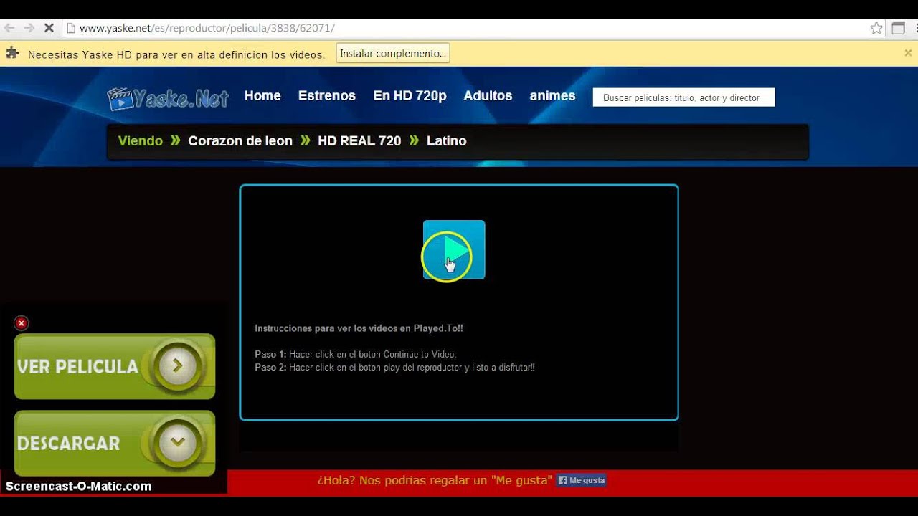Stop page loading with the X button
Viewport: 918px width, 516px height.
49,28
